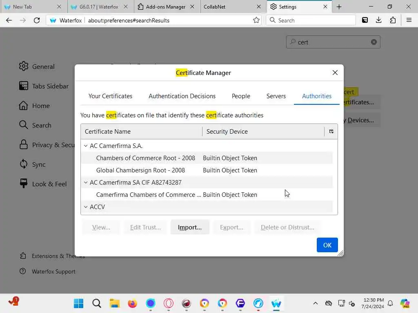Open Tabs Sidebar settings category
This screenshot has height=313, width=418.
pyautogui.click(x=44, y=86)
